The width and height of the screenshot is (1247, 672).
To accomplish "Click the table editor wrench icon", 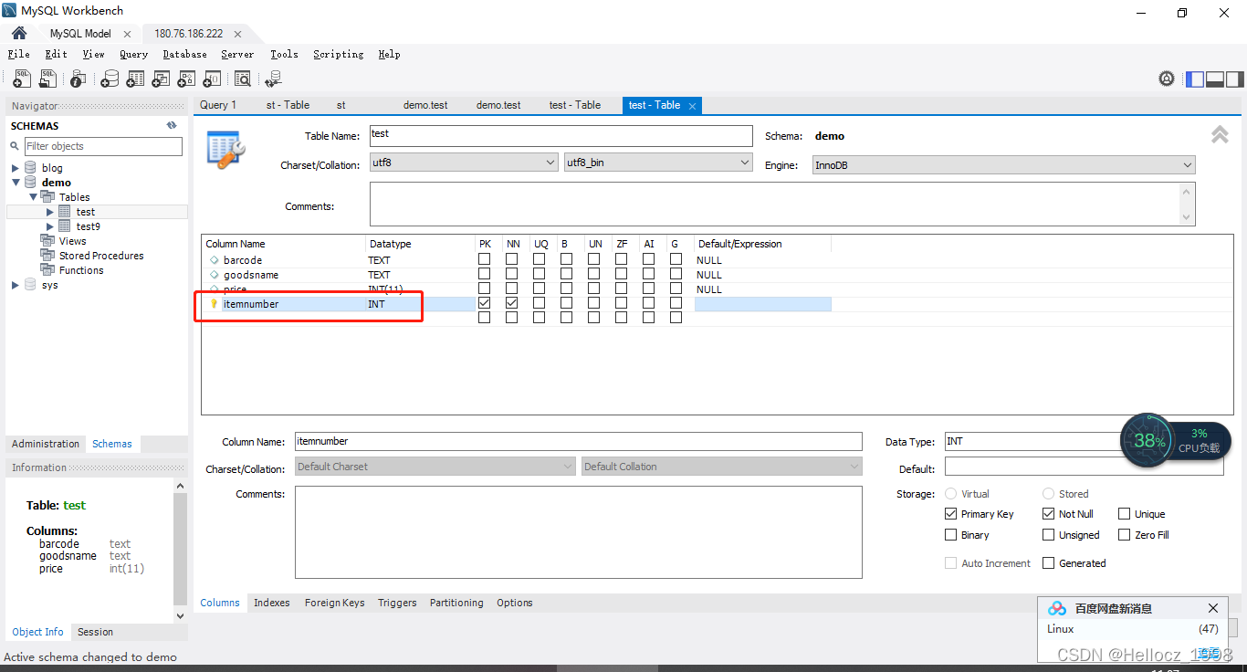I will point(225,149).
